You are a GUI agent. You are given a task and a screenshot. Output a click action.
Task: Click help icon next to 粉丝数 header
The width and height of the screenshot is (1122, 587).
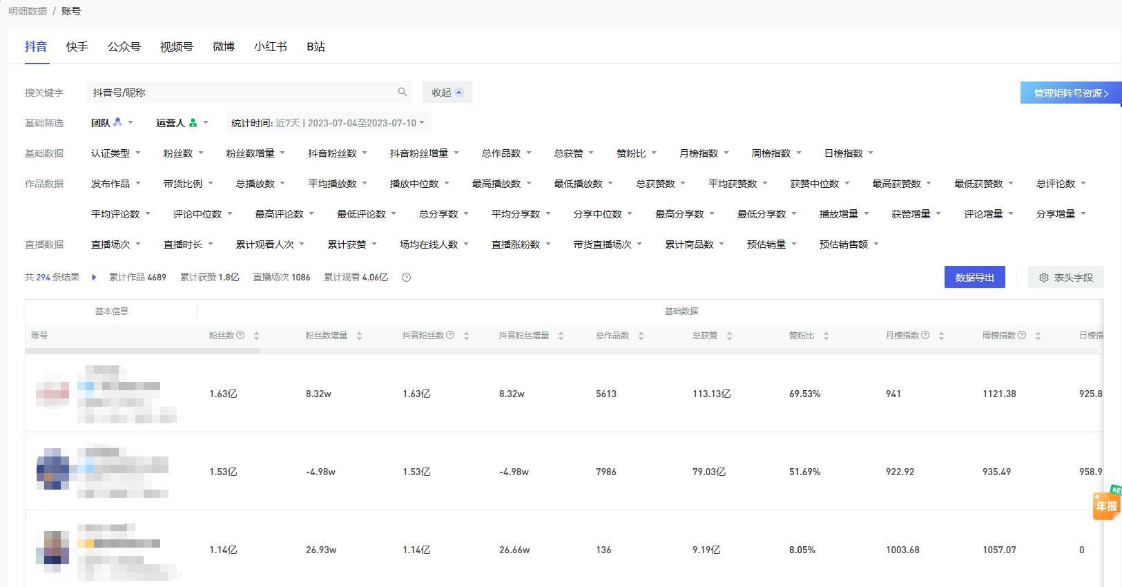coord(240,335)
